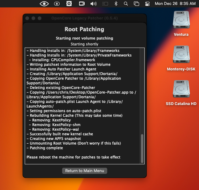This screenshot has width=199, height=190.
Task: Open the activity monitor gear icon in the menu bar
Action: click(x=69, y=4)
